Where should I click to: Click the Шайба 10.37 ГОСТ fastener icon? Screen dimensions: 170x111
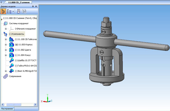click(11, 60)
